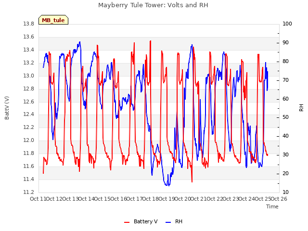The image size is (308, 231).
Task: Click the red Battery V legend swatch
Action: [x=127, y=222]
